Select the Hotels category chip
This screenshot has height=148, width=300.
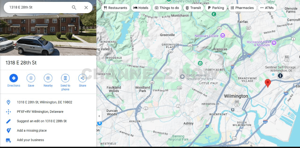coord(141,8)
